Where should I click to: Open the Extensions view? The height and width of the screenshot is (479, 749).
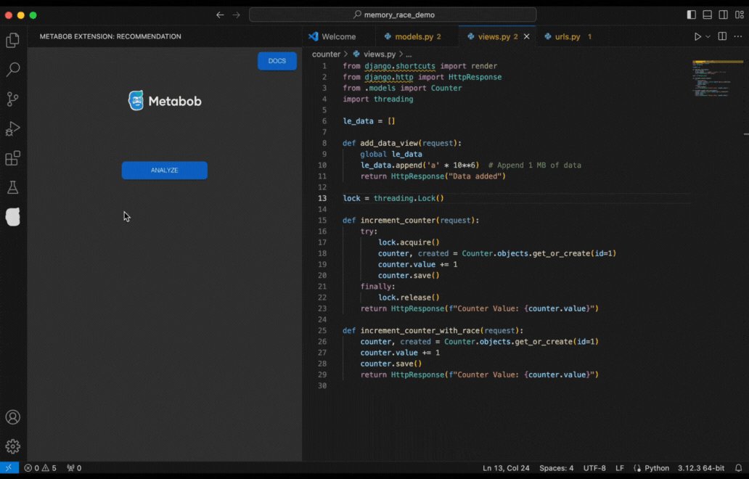pos(13,158)
